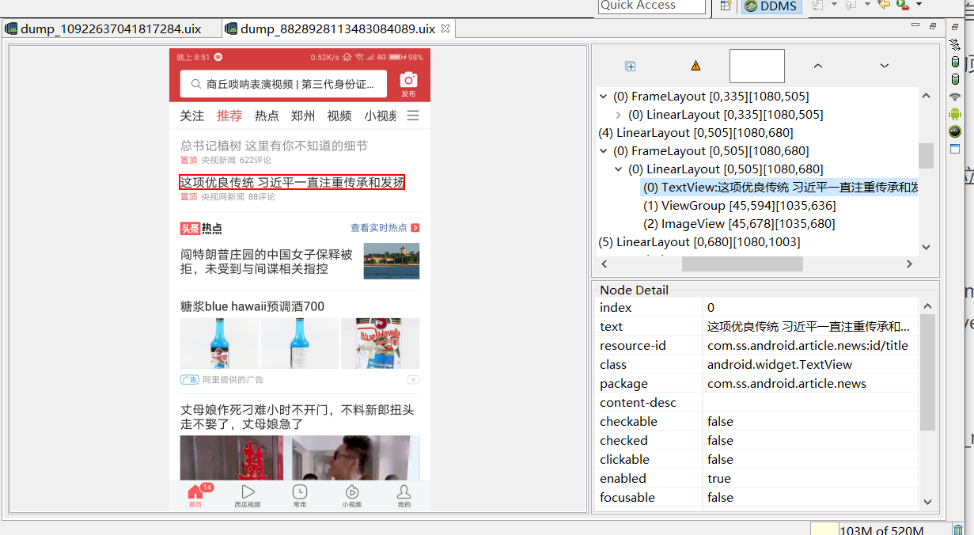This screenshot has height=535, width=974.
Task: Click the down chevron to find next match
Action: [884, 66]
